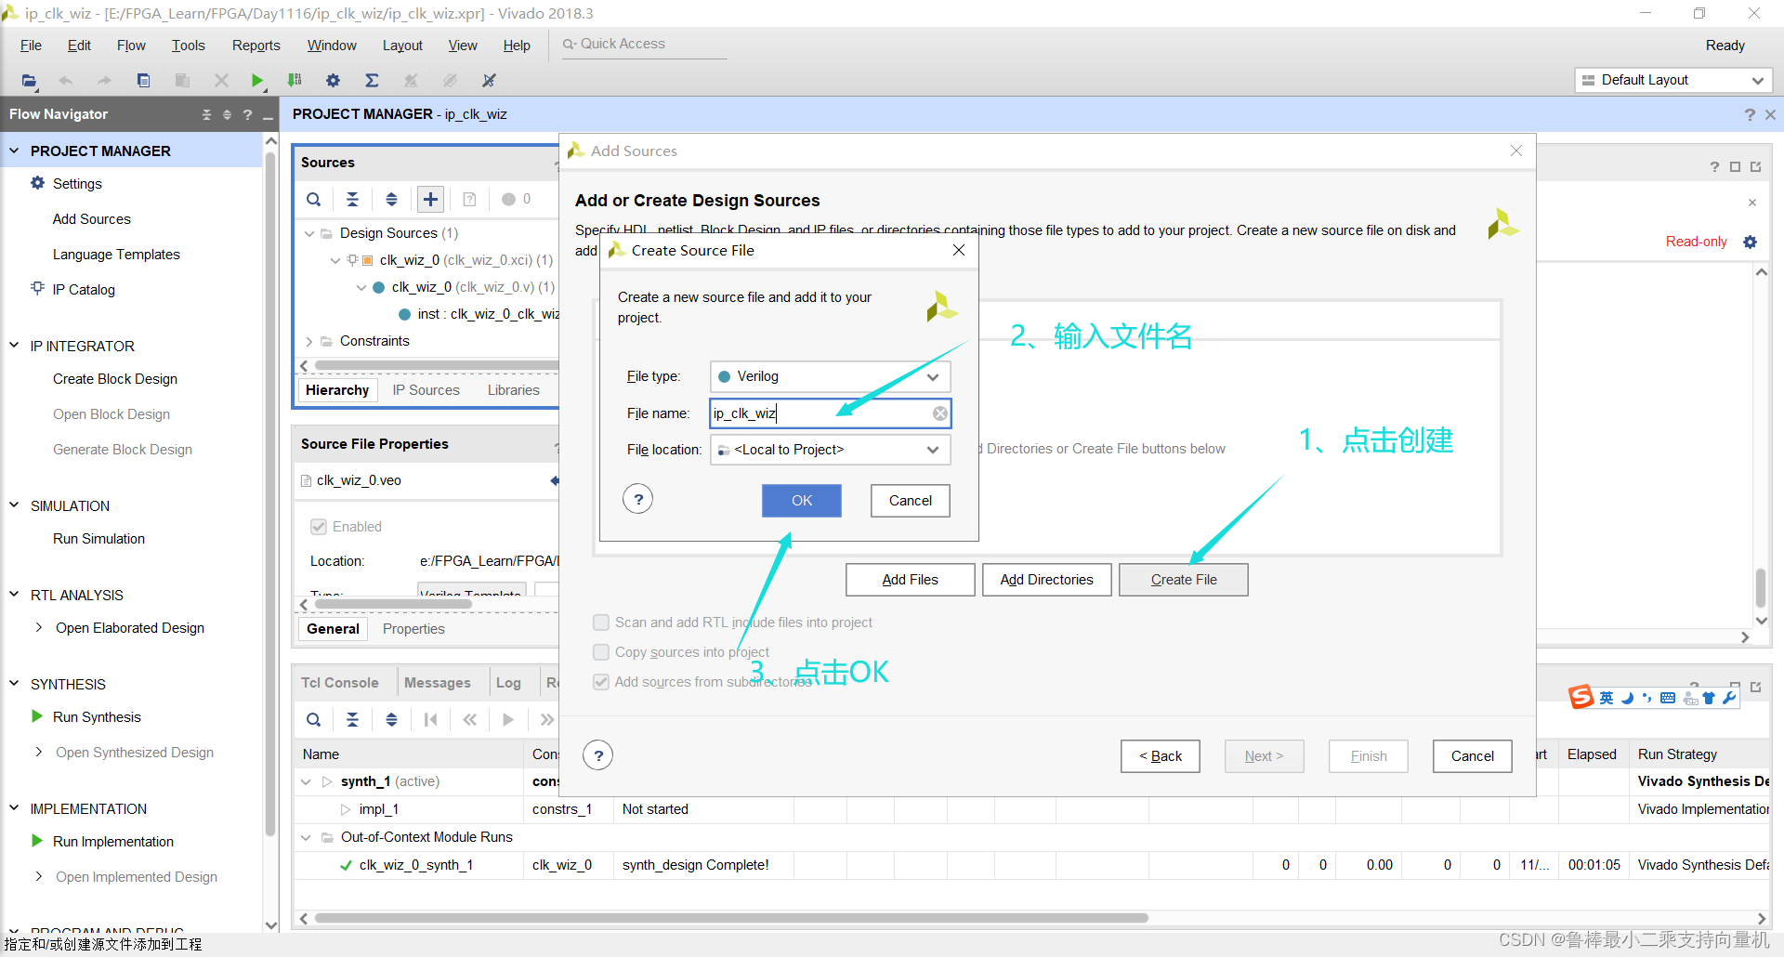
Task: Click Run Synthesis in Flow Navigator
Action: [x=97, y=717]
